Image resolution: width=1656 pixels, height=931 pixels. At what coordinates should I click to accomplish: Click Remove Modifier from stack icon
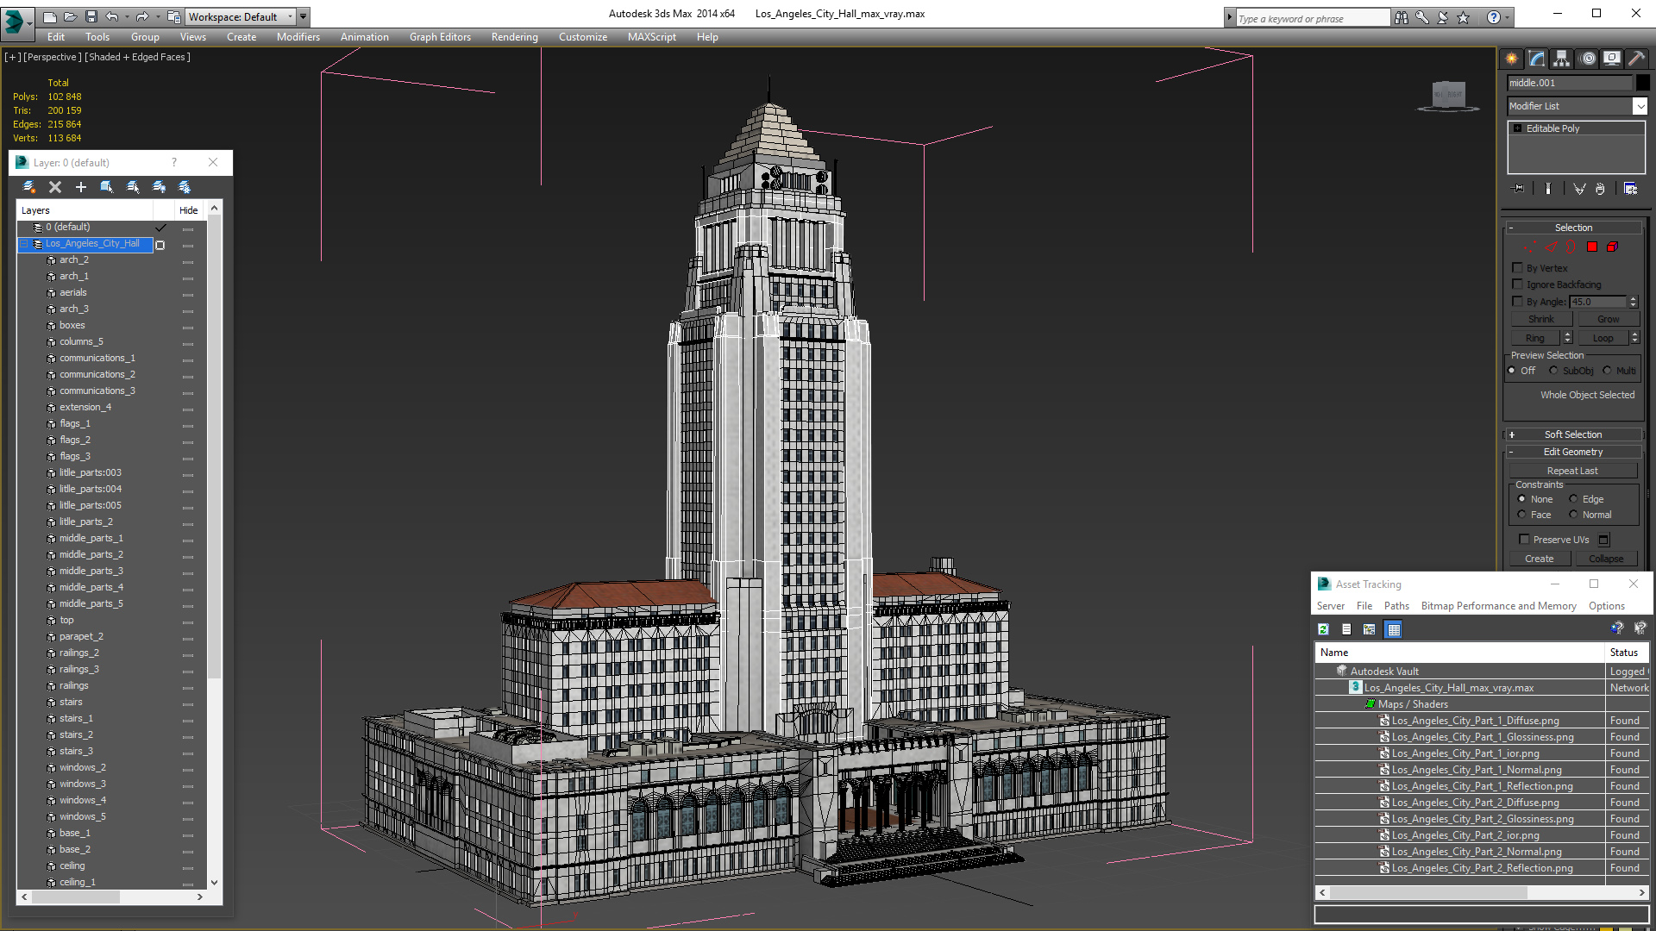tap(1600, 188)
